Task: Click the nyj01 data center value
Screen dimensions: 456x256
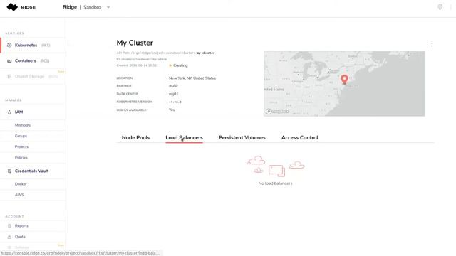Action: tap(173, 94)
